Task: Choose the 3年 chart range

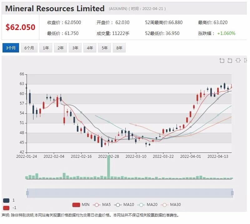Action: coord(75,48)
